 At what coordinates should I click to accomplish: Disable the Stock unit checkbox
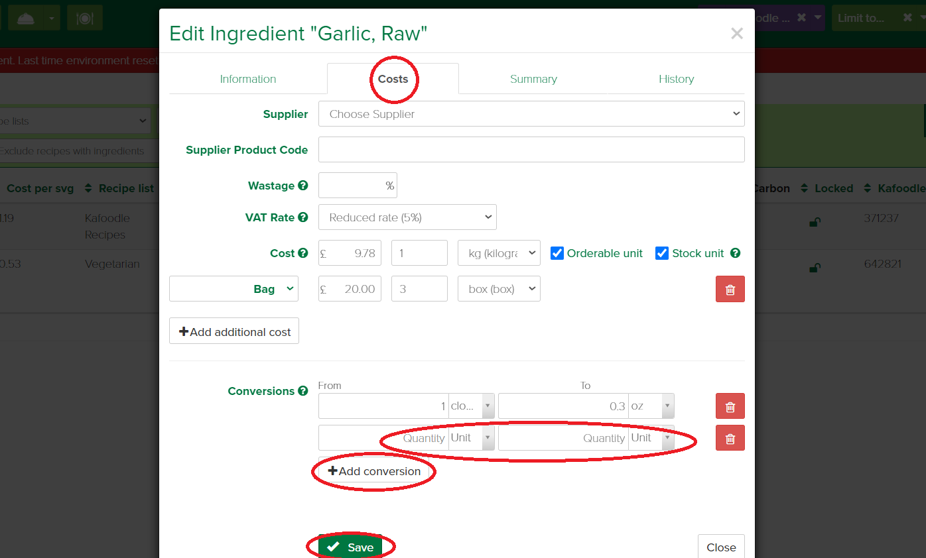pyautogui.click(x=661, y=252)
